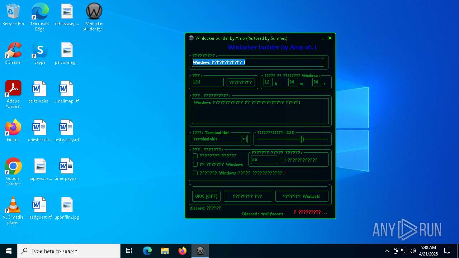Click the multiline message text area
459x258 pixels.
coord(260,111)
